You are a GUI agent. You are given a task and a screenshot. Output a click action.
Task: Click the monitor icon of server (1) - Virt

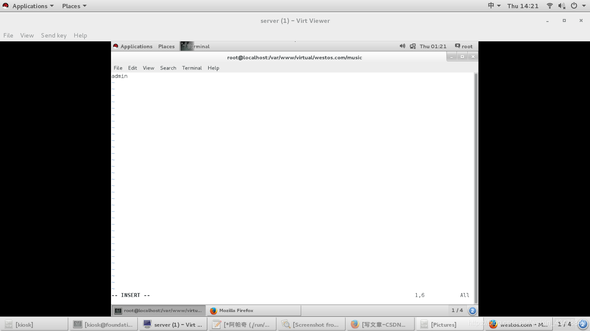coord(147,324)
